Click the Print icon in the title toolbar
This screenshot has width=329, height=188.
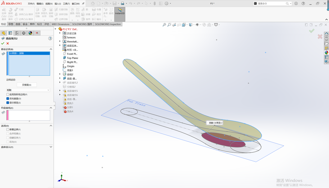(x=122, y=4)
